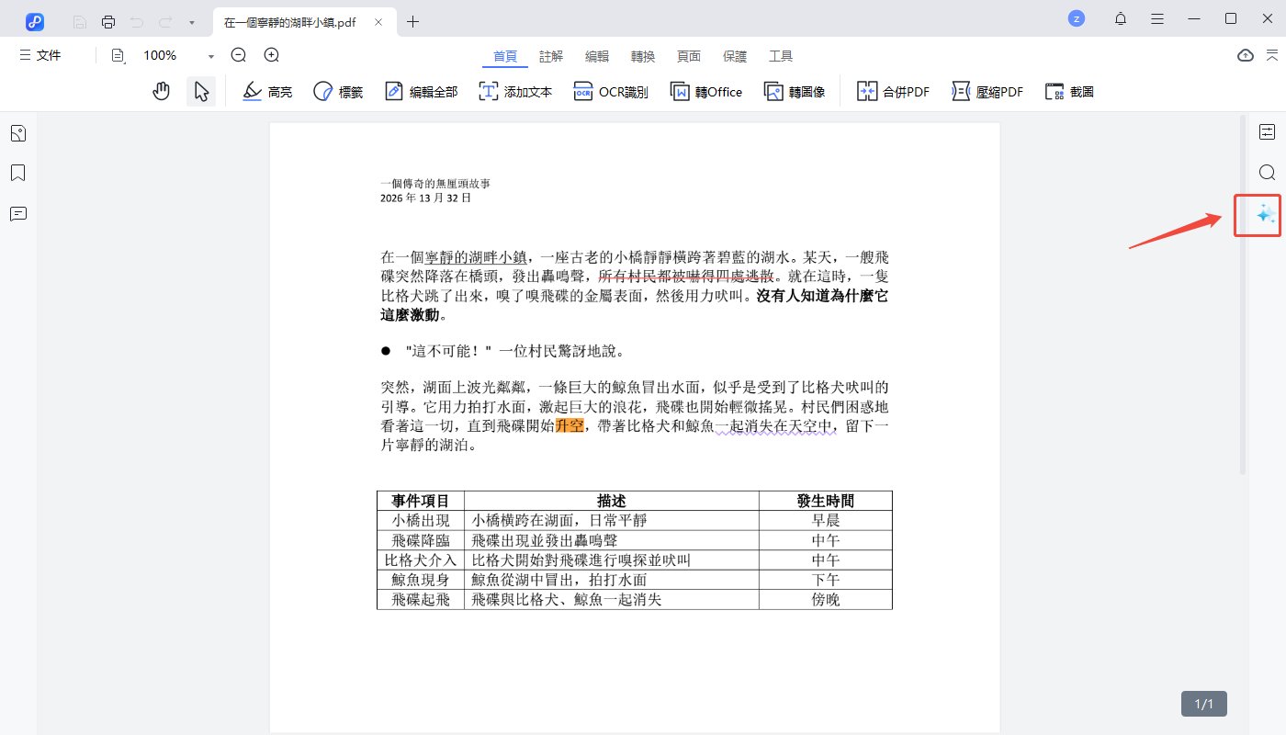Open the 合併PDF merge tool
The width and height of the screenshot is (1286, 735).
891,90
